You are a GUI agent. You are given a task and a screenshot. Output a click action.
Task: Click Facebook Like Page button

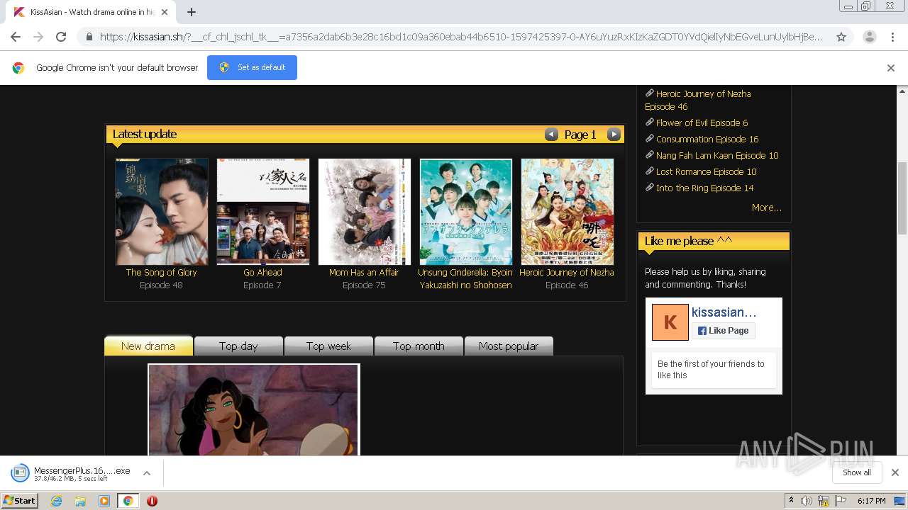[x=723, y=331]
